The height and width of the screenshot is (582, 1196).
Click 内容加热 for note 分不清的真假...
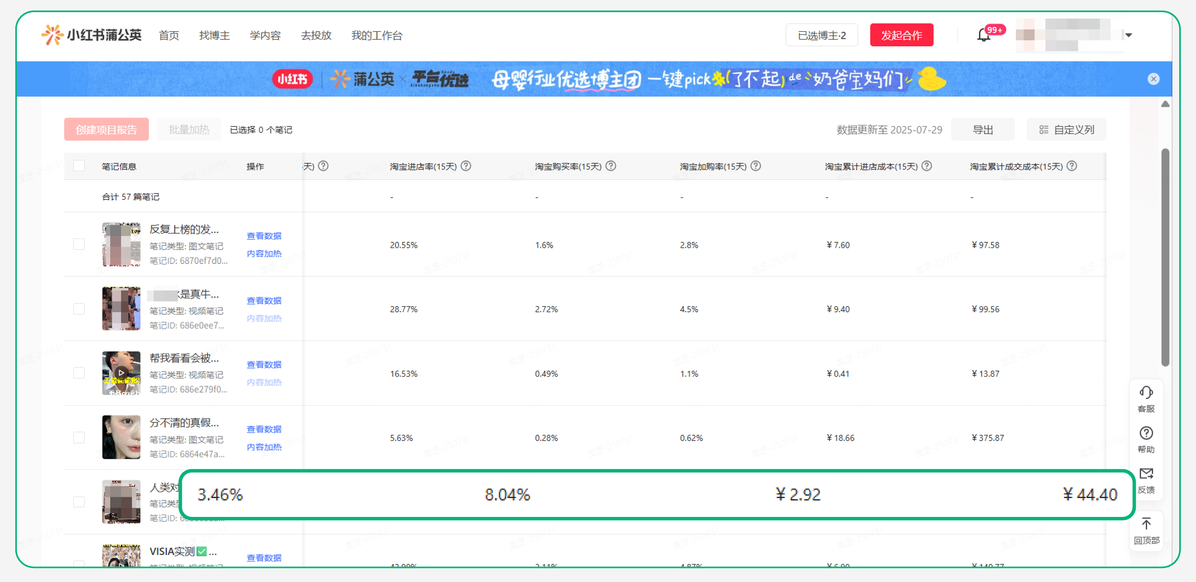coord(264,447)
